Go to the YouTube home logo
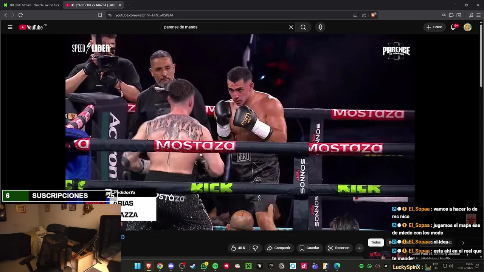Screen dimensions: 484x272 point(31,27)
